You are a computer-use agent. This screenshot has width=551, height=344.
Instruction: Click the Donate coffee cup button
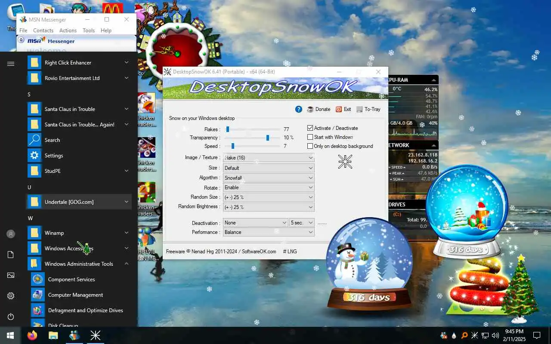click(x=319, y=109)
